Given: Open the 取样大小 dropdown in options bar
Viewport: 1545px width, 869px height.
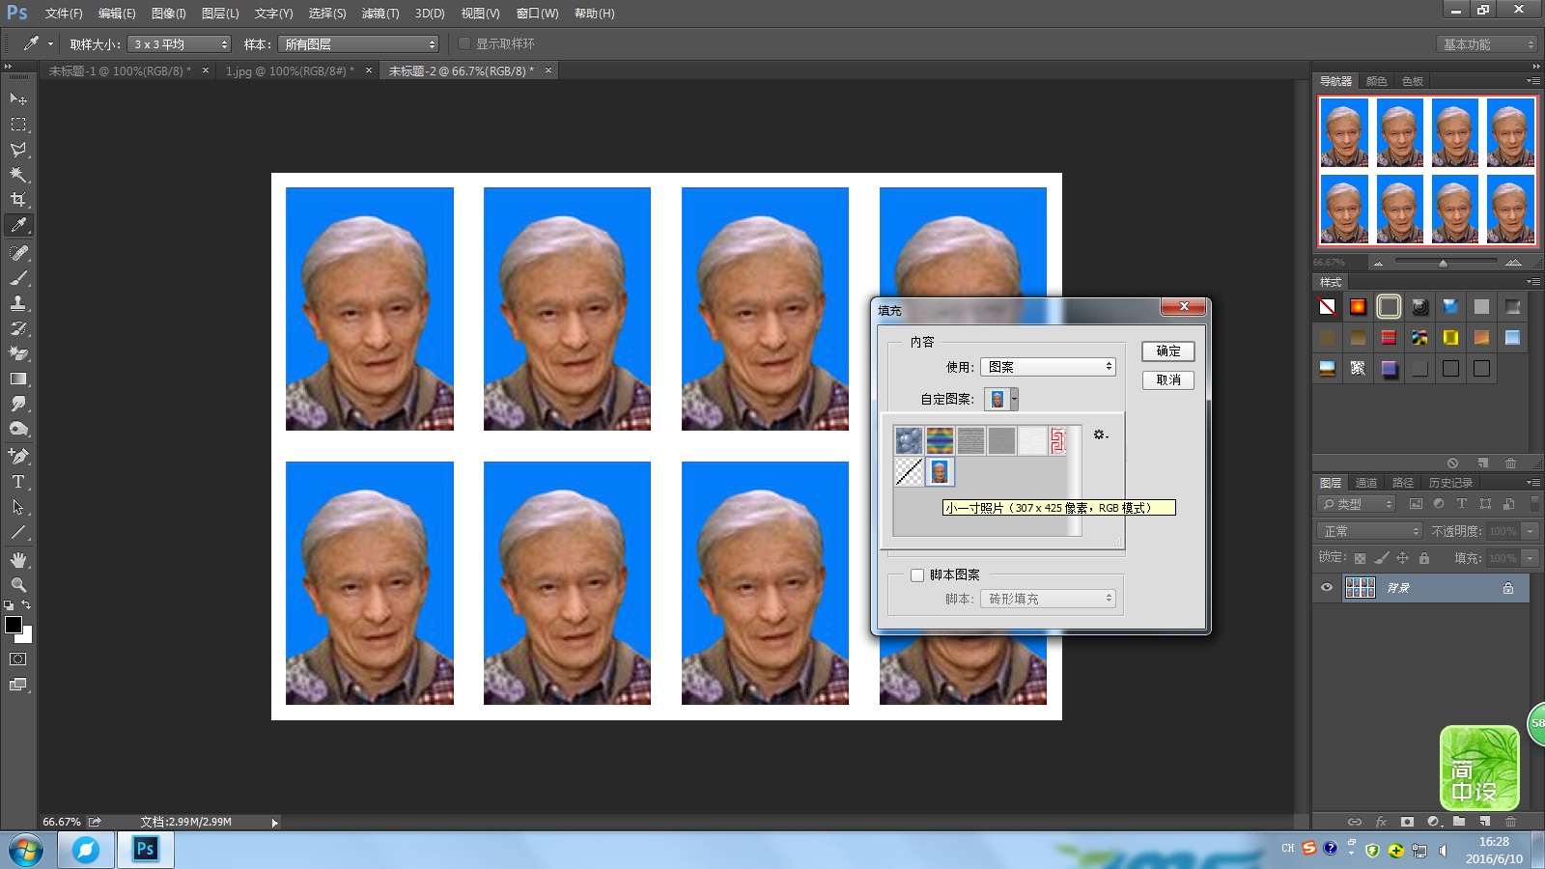Looking at the screenshot, I should coord(180,43).
